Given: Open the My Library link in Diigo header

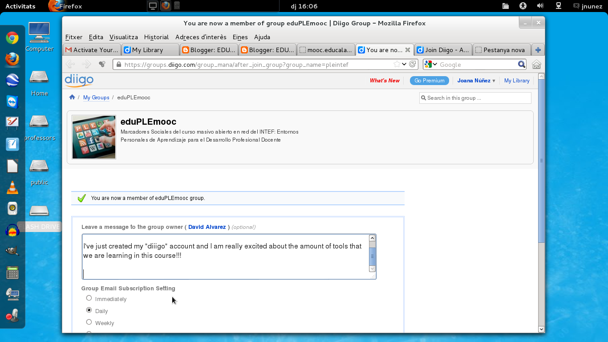Looking at the screenshot, I should (517, 81).
